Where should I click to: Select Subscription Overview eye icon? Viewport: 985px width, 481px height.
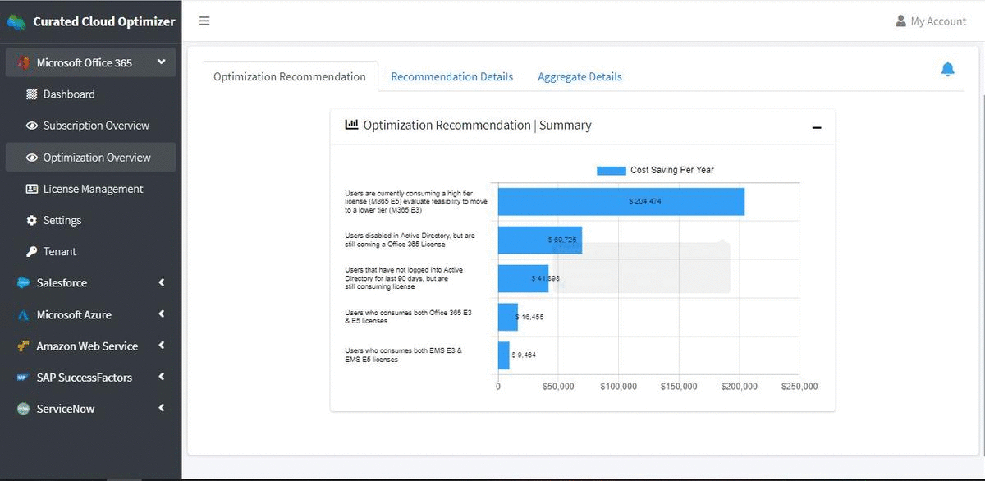coord(32,126)
